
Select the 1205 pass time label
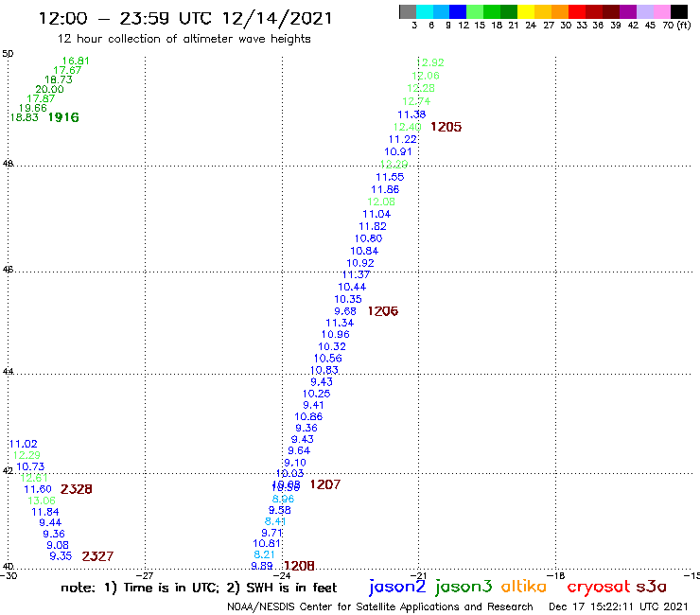(446, 127)
